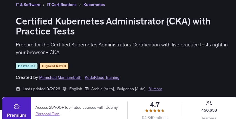Click chevron separator before Kubernetes
236x119 pixels.
pyautogui.click(x=80, y=5)
